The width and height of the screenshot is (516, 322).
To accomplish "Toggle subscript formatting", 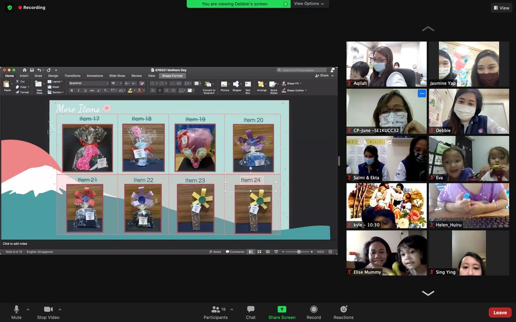I will pos(105,91).
